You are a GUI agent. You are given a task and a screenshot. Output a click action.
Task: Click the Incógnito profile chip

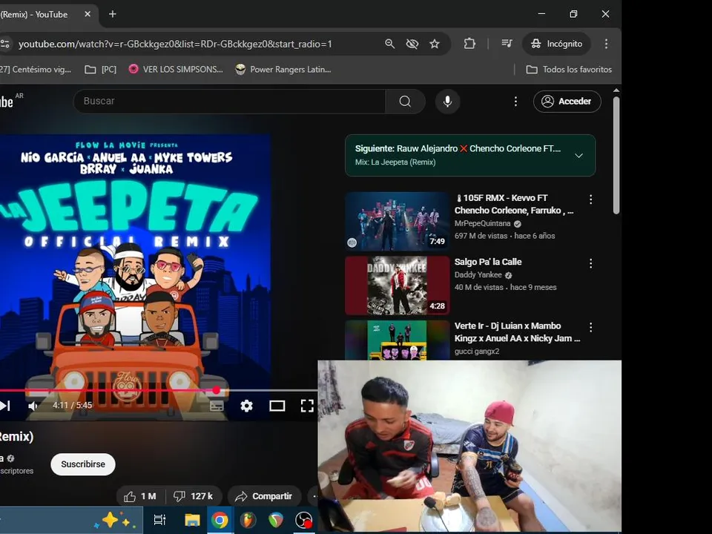coord(557,44)
